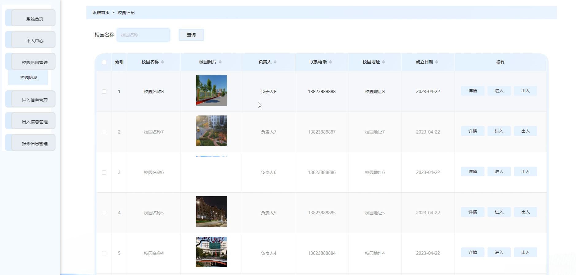Select 进入 for 校园名称7
This screenshot has width=576, height=275.
(499, 131)
